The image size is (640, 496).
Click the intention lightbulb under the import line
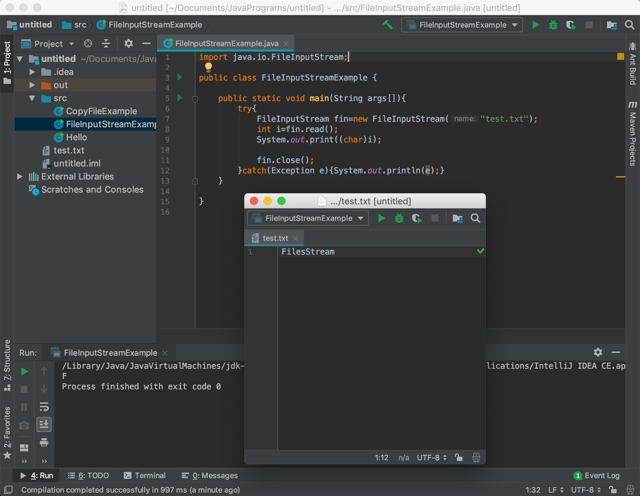208,67
